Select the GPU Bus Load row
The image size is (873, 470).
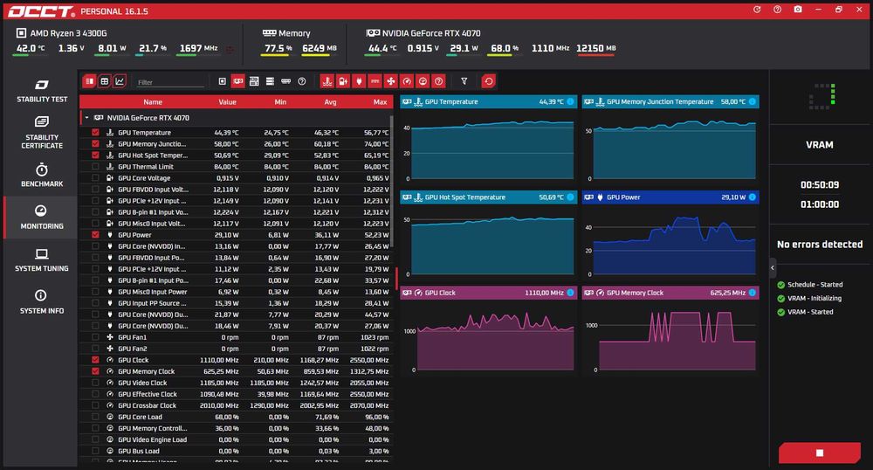pyautogui.click(x=236, y=451)
